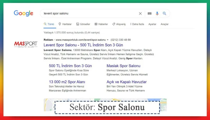
Task: Open '500 TL İndirim Son 3 Gün' sitelink
Action: tap(70, 66)
